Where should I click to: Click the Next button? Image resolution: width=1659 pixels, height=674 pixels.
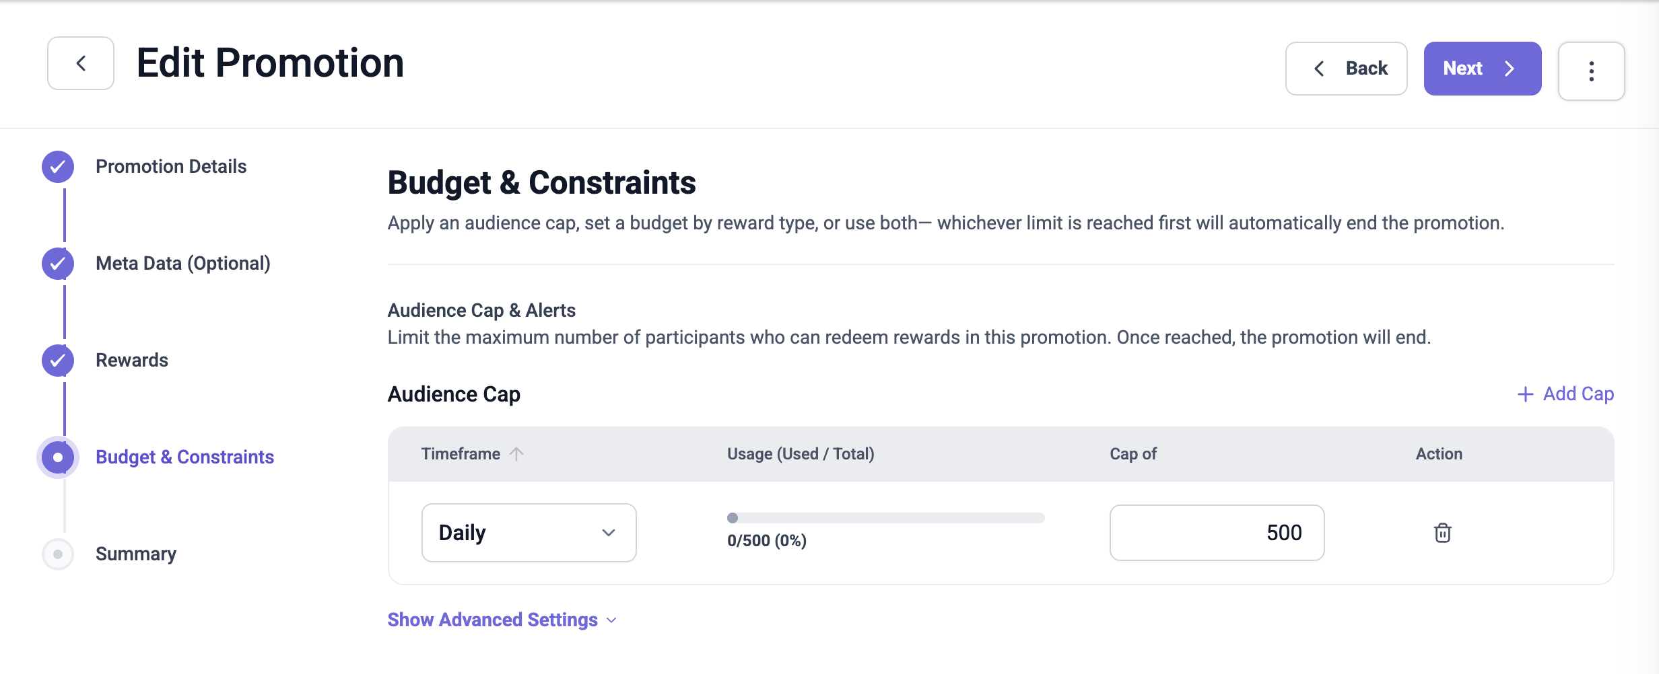(x=1482, y=69)
